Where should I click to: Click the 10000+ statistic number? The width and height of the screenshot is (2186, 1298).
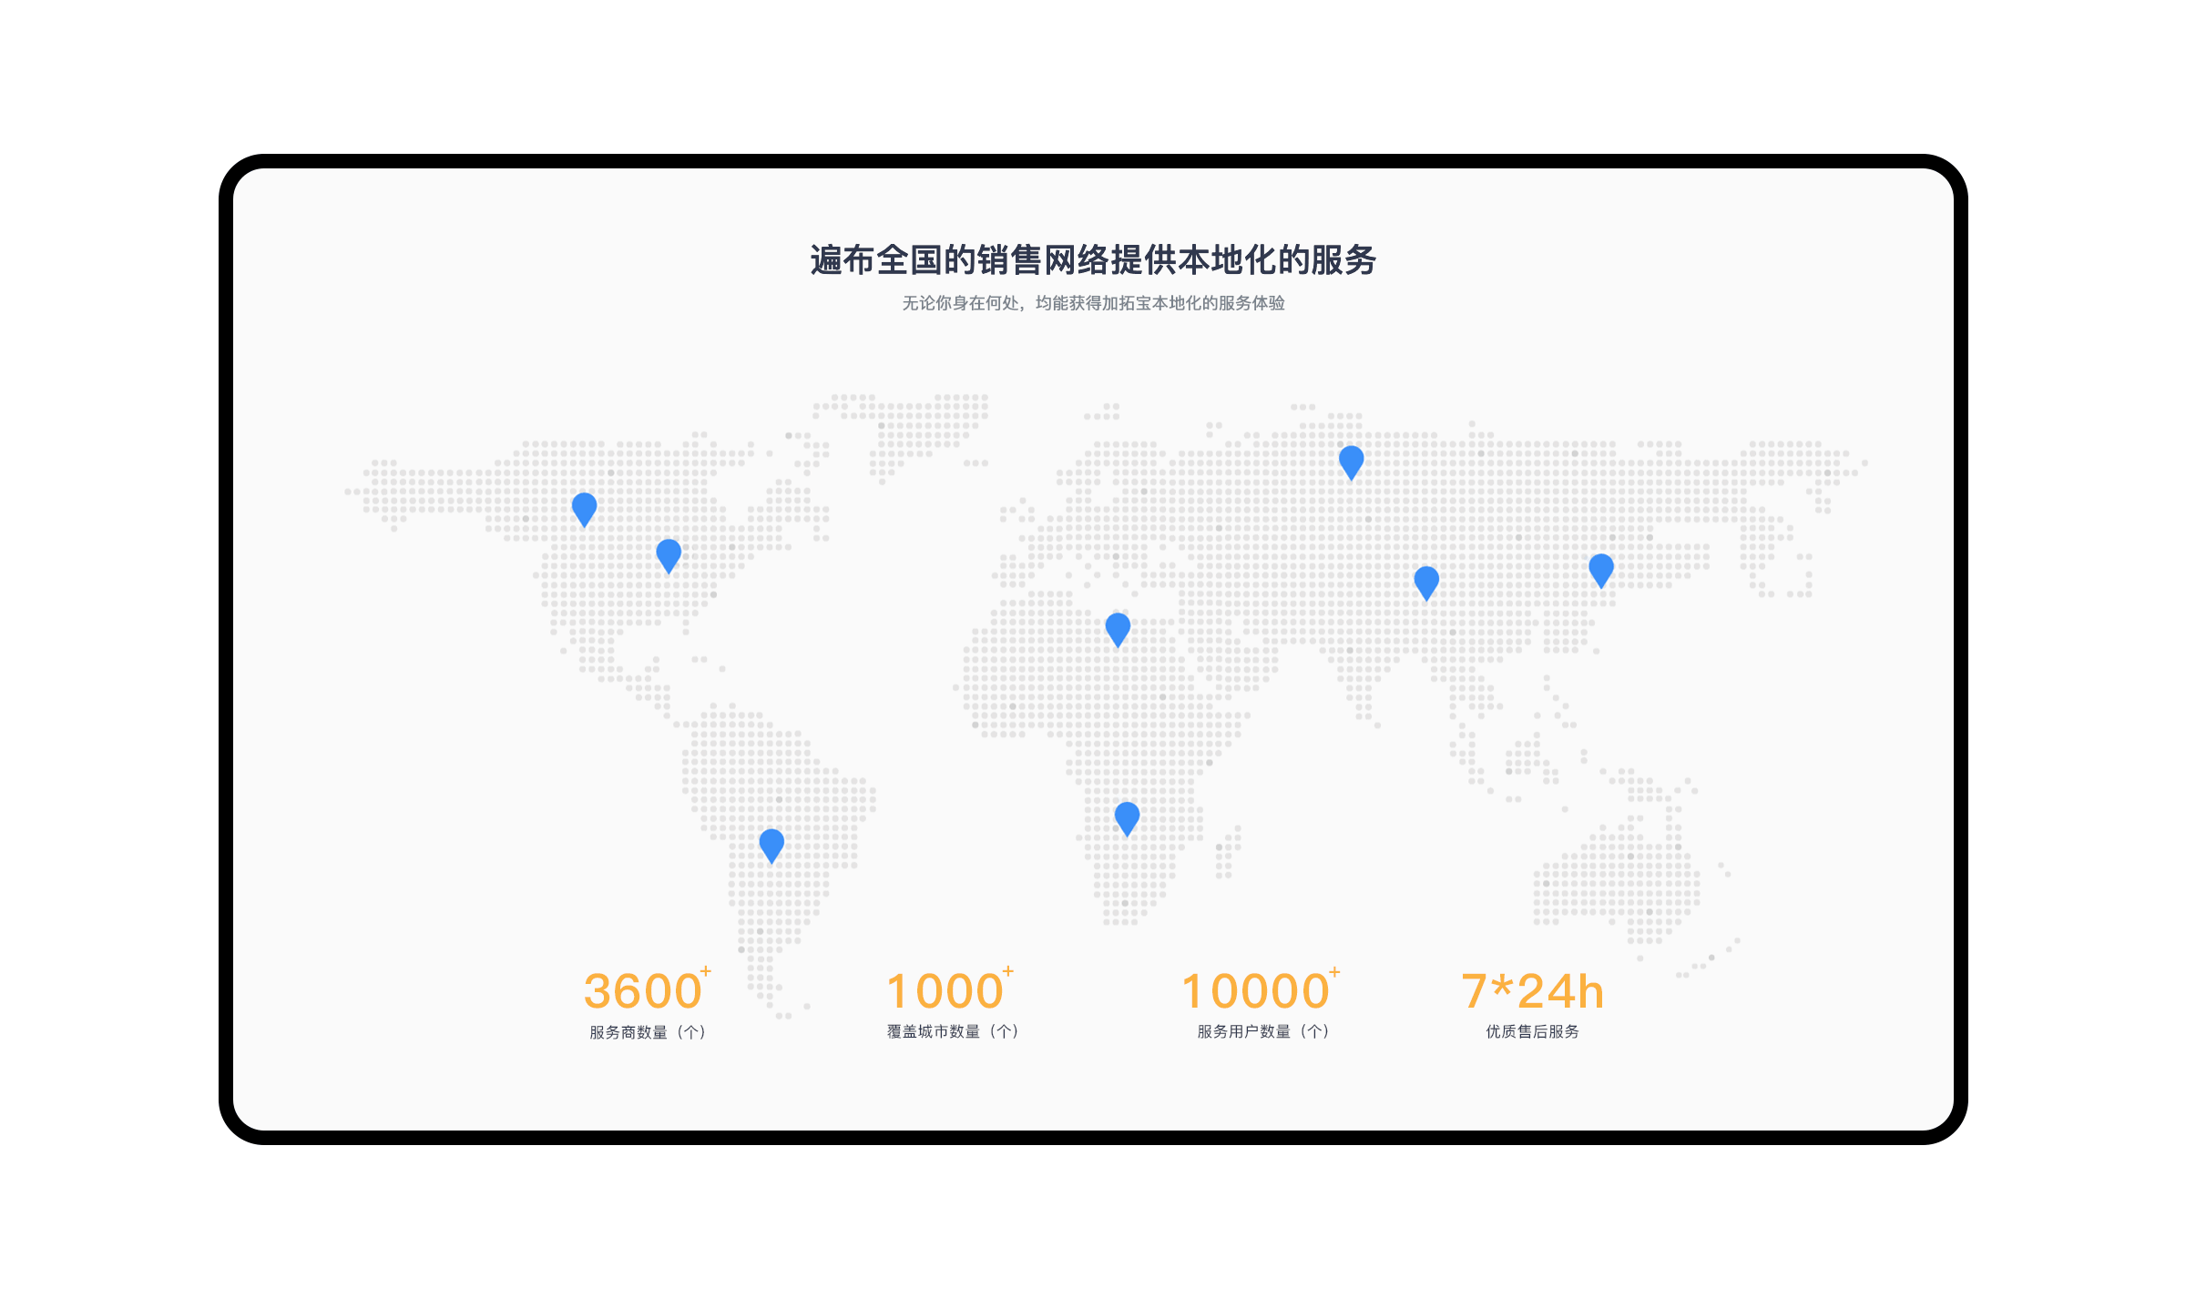(x=1261, y=989)
